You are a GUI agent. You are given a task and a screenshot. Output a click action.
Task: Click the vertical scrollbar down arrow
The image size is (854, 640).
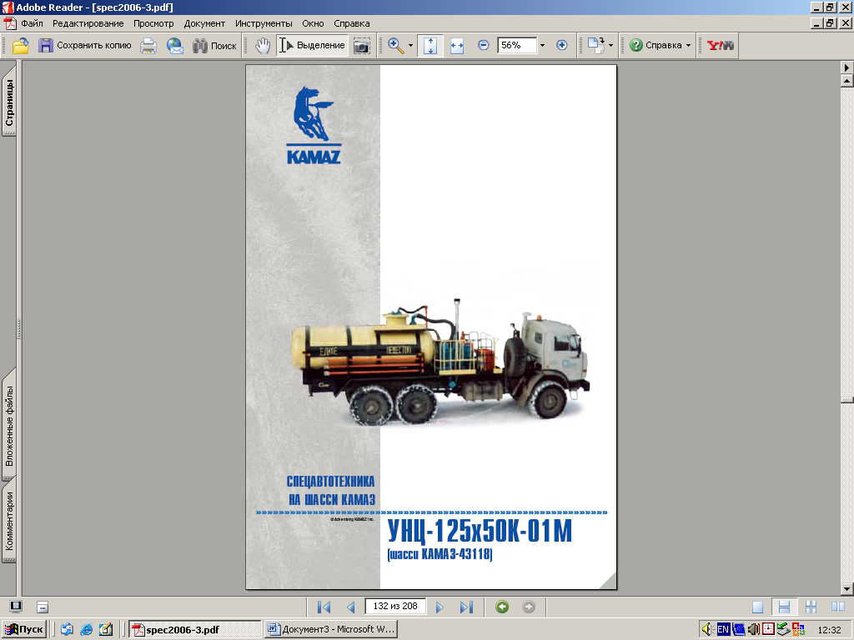tap(847, 589)
